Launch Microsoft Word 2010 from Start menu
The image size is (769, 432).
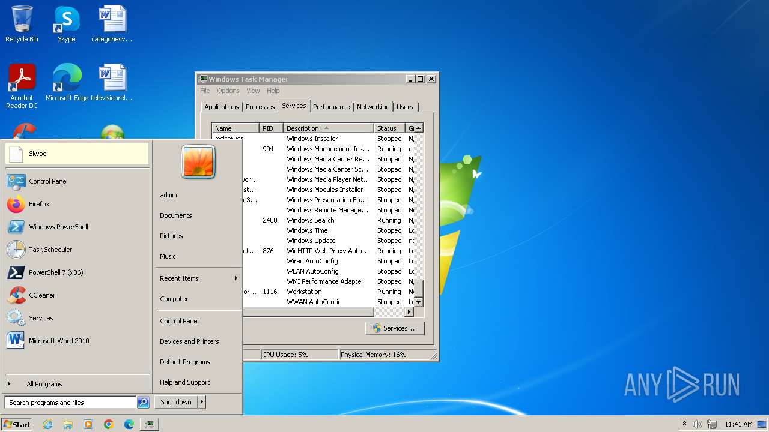coord(77,341)
